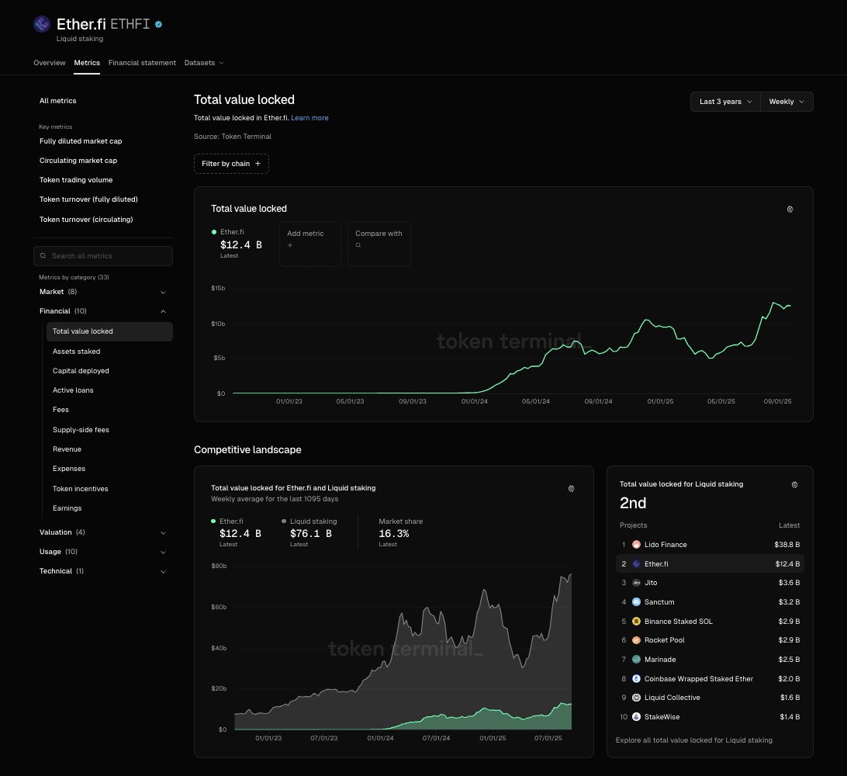The image size is (847, 776).
Task: Open the Overview tab
Action: click(49, 63)
